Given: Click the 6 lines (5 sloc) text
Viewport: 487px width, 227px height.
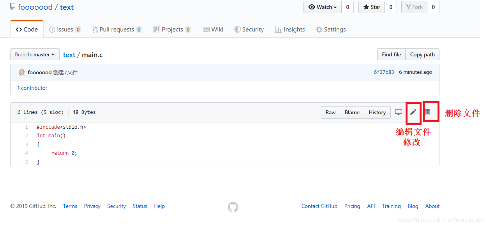Looking at the screenshot, I should coord(41,112).
